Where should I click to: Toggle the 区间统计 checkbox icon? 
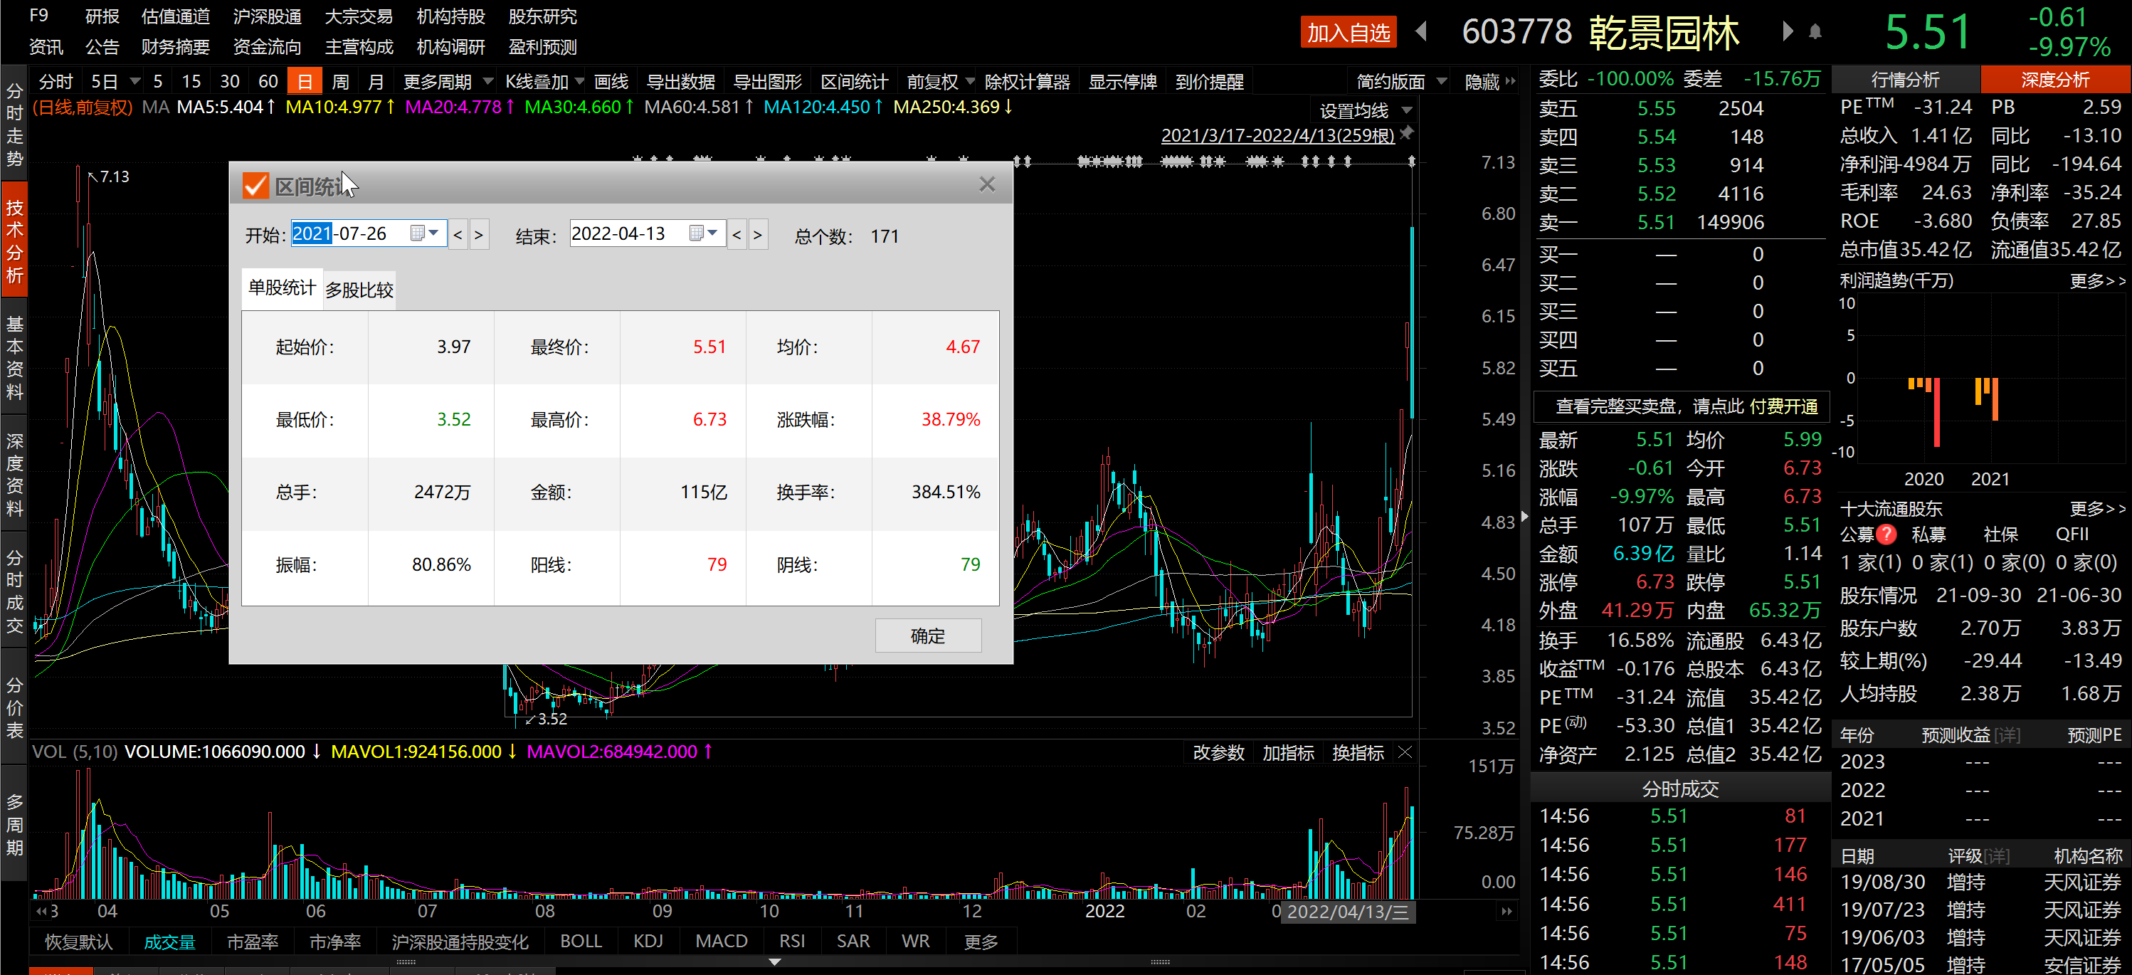tap(255, 186)
